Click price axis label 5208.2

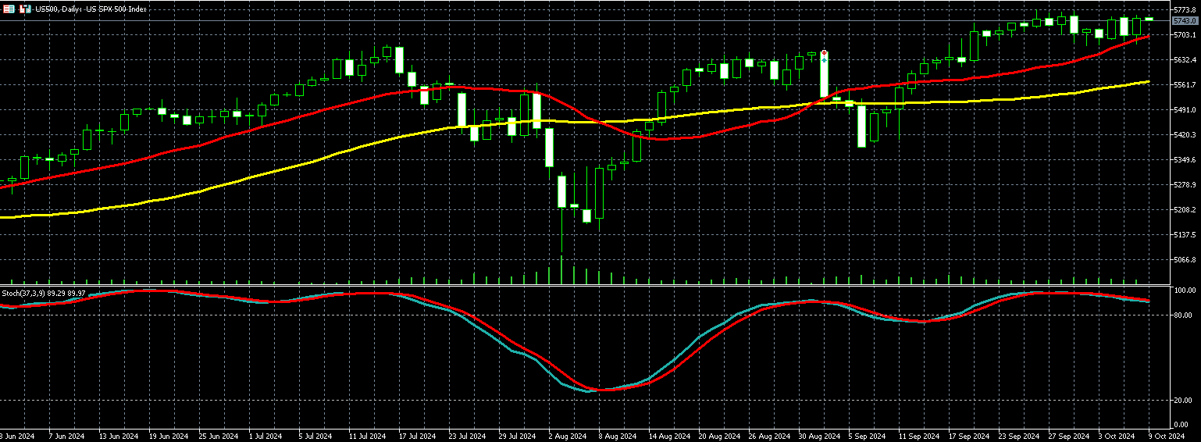click(1185, 210)
